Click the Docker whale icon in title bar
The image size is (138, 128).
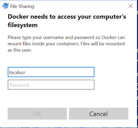tap(6, 6)
